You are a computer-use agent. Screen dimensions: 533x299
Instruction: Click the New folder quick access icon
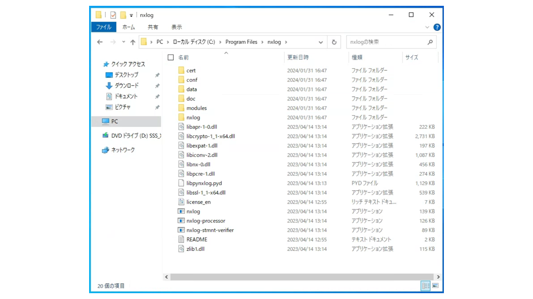click(123, 15)
